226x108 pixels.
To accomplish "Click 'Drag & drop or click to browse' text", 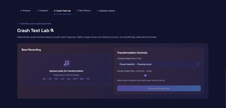I will 66,75.
